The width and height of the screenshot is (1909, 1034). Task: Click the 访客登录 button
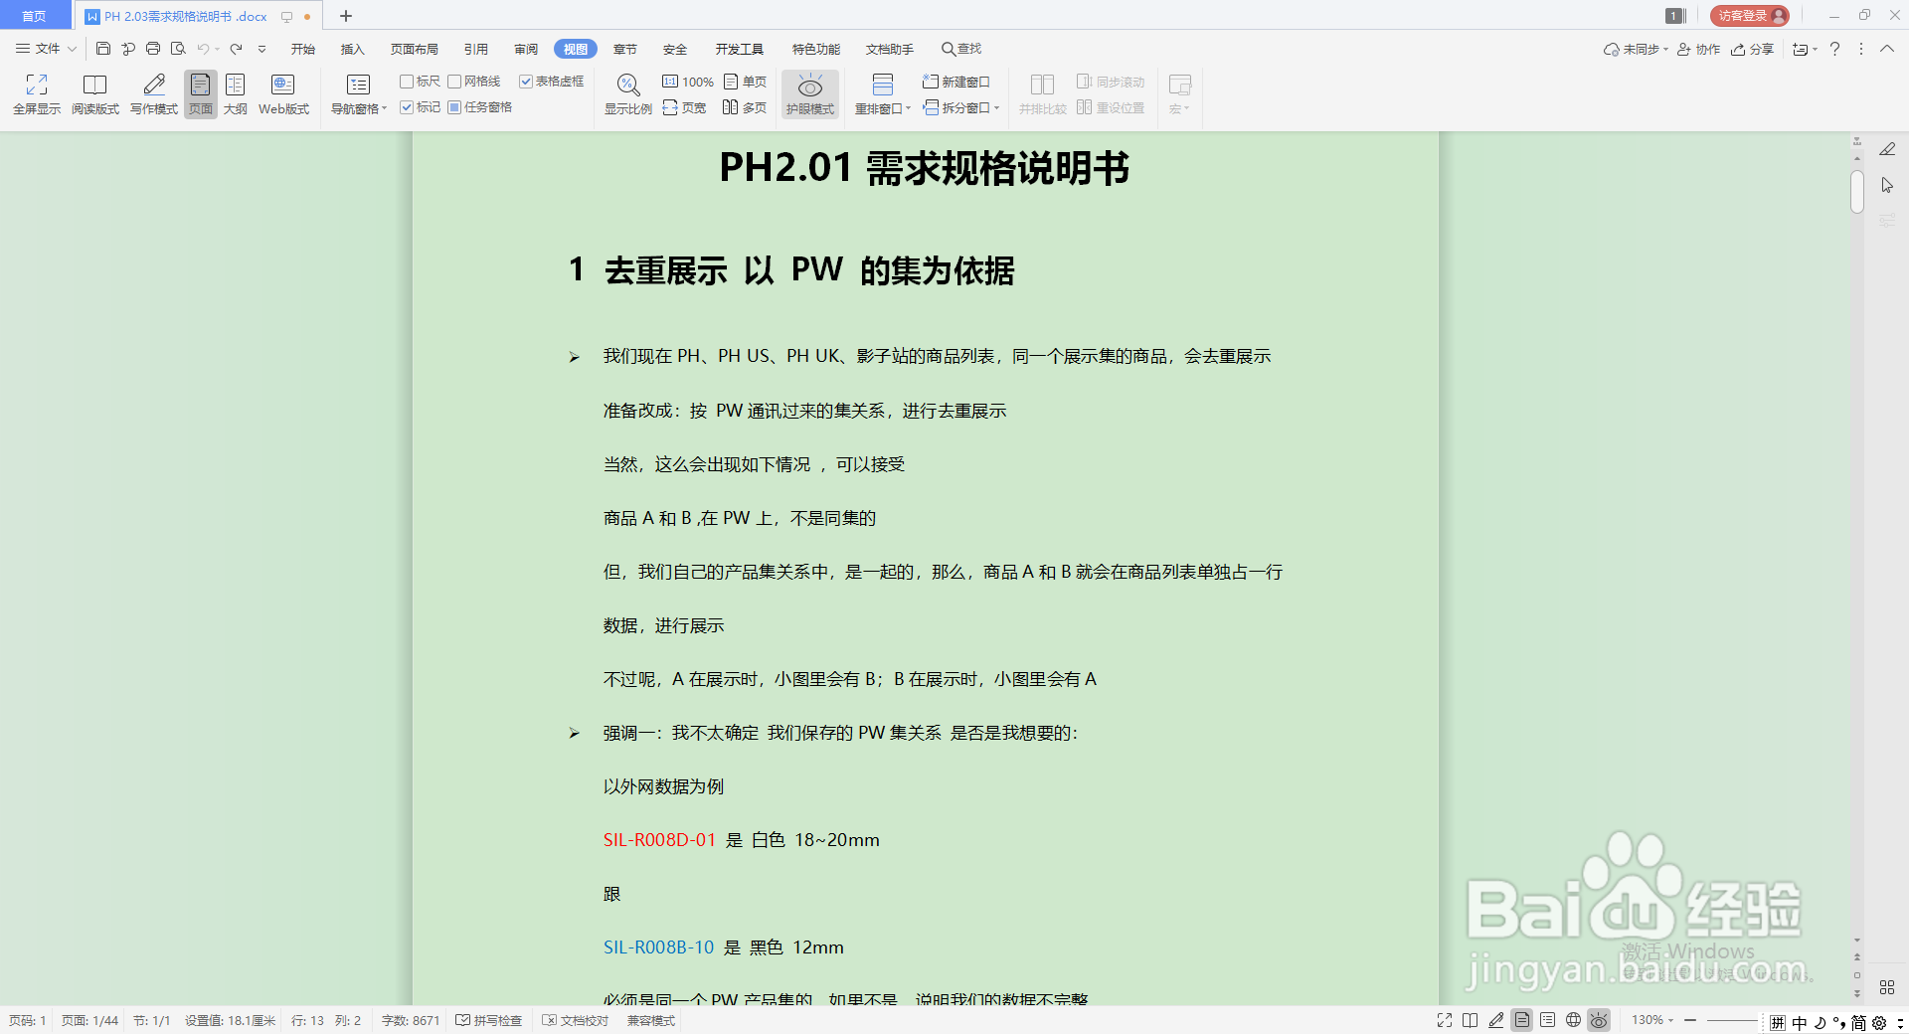pyautogui.click(x=1748, y=15)
